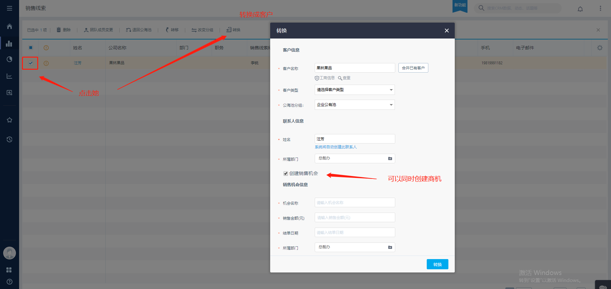Open the favorites star icon in sidebar

pos(10,120)
